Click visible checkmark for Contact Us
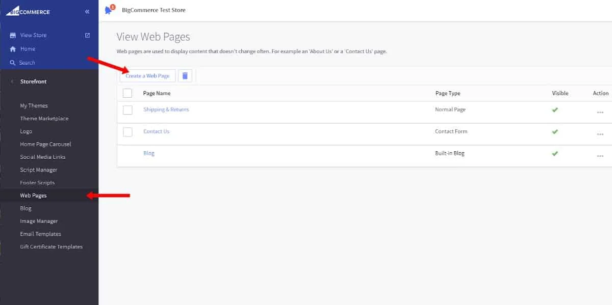Image resolution: width=612 pixels, height=305 pixels. click(555, 131)
